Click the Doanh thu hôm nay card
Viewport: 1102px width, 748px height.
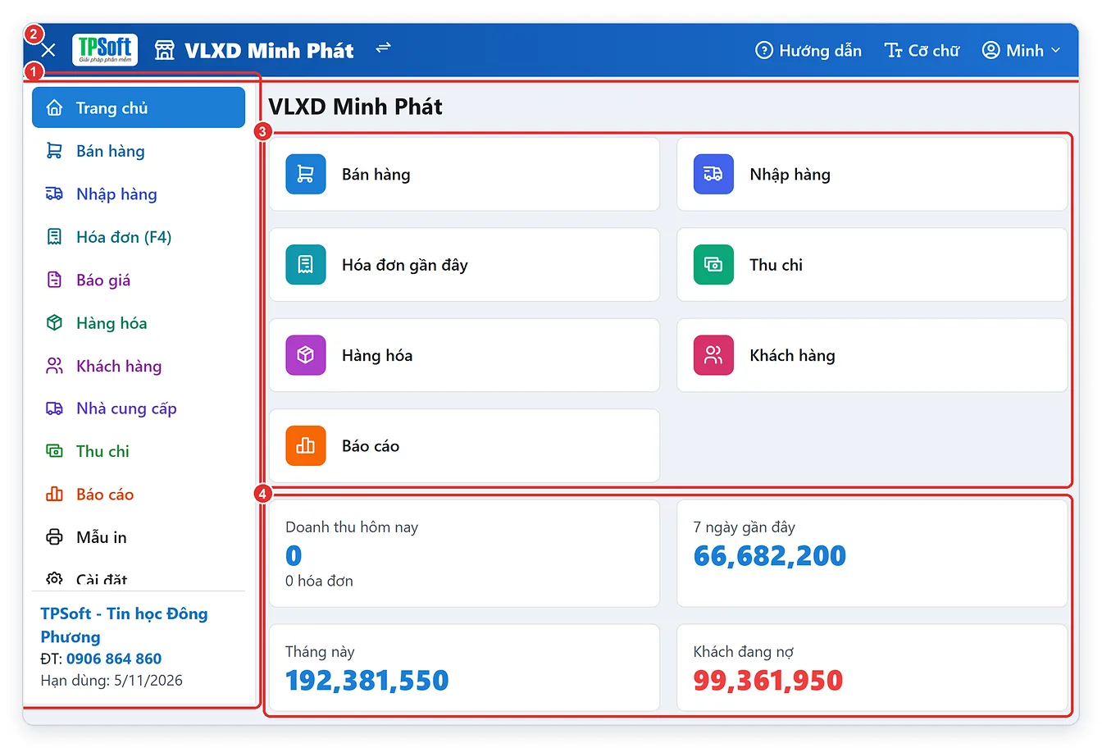[464, 554]
